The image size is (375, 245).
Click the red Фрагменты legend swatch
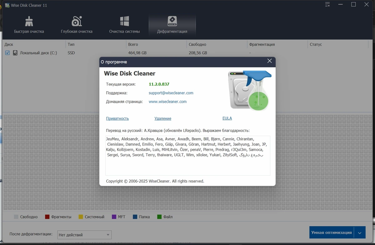(47, 217)
